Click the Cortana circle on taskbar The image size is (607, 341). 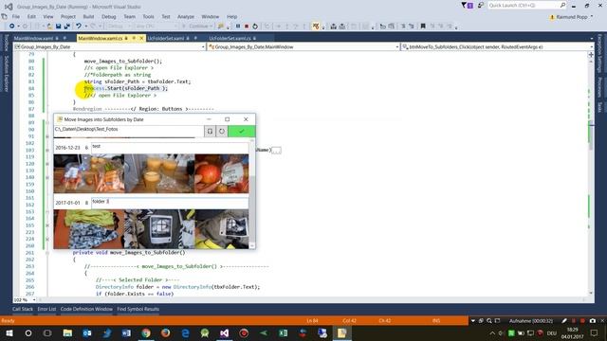[x=28, y=332]
